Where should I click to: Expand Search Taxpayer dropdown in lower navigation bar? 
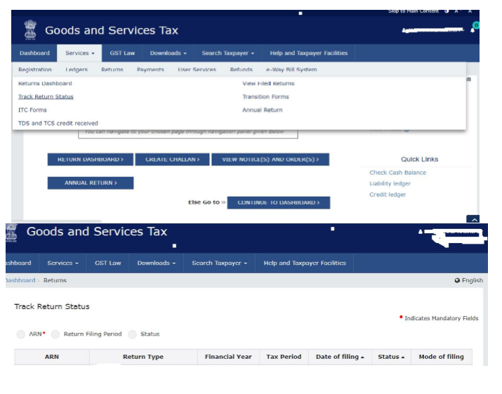point(219,263)
